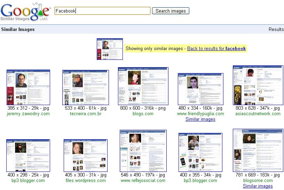Click the Search images button
The height and width of the screenshot is (190, 284).
click(x=171, y=11)
